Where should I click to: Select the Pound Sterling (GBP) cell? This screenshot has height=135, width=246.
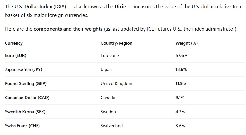coord(26,83)
